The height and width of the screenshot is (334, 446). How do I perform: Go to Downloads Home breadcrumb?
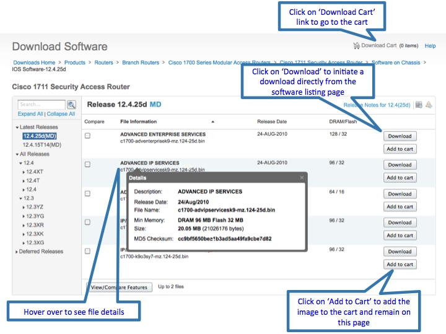pos(34,63)
